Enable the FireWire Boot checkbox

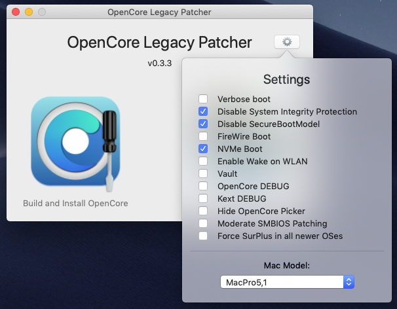point(203,136)
